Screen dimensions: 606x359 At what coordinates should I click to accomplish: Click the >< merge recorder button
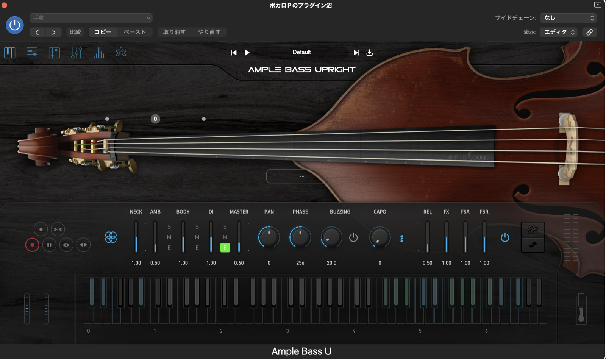tap(58, 229)
